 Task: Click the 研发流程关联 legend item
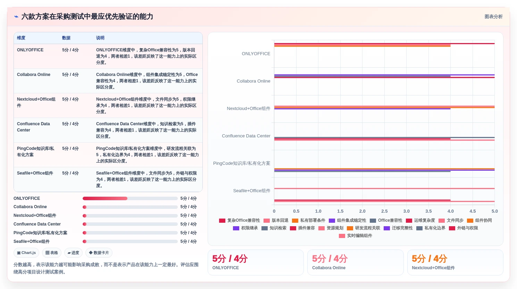363,228
